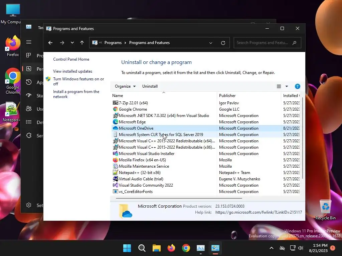Click the OneDrive help link URL
This screenshot has width=342, height=256.
tap(259, 212)
